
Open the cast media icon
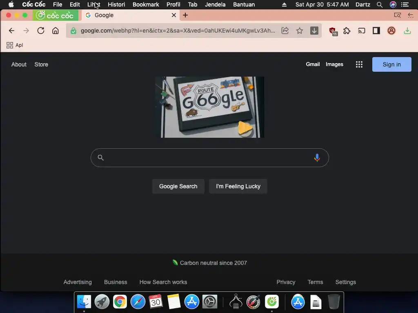(362, 31)
